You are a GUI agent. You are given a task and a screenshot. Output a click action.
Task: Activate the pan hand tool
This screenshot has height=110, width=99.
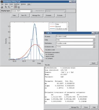[x=12, y=7]
